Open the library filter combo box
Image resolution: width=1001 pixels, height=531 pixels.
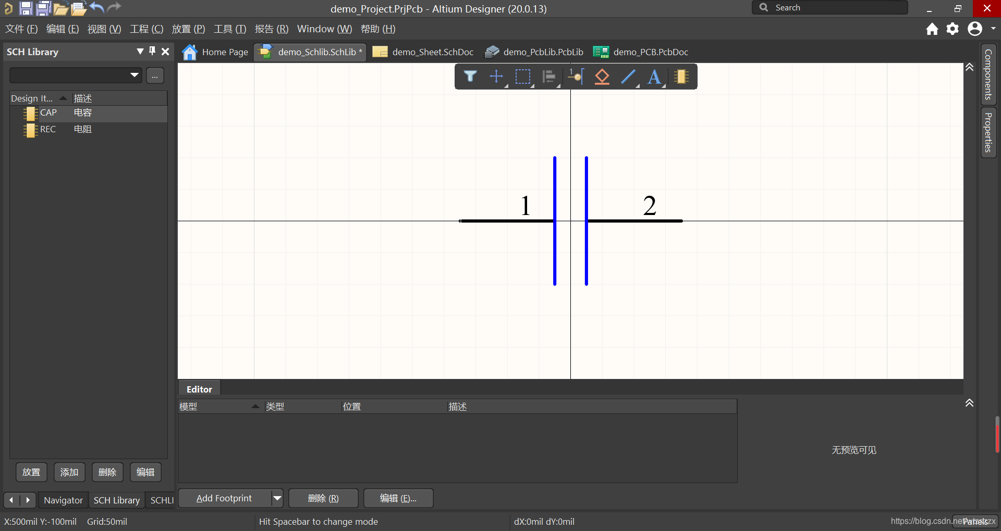76,75
